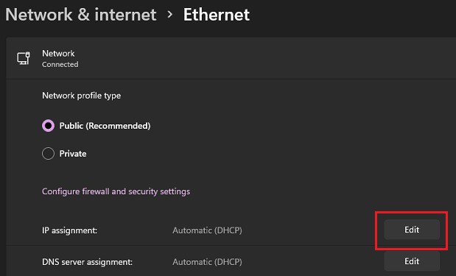The height and width of the screenshot is (276, 456).
Task: Open Configure firewall and security settings
Action: [x=116, y=191]
